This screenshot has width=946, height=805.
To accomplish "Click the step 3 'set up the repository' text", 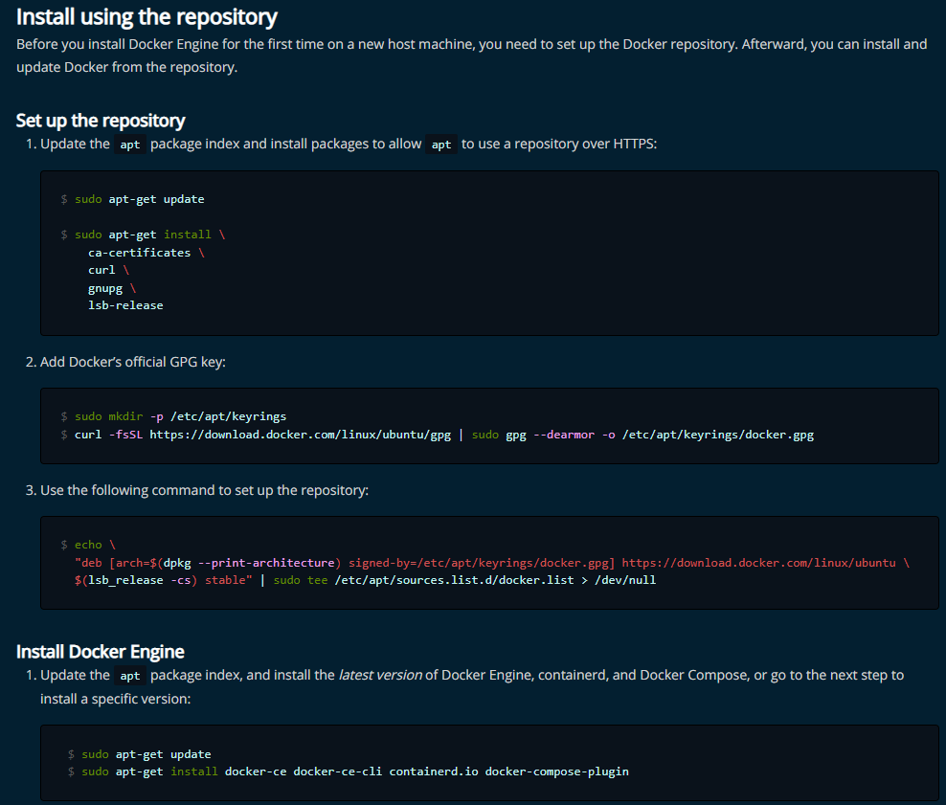I will coord(196,490).
